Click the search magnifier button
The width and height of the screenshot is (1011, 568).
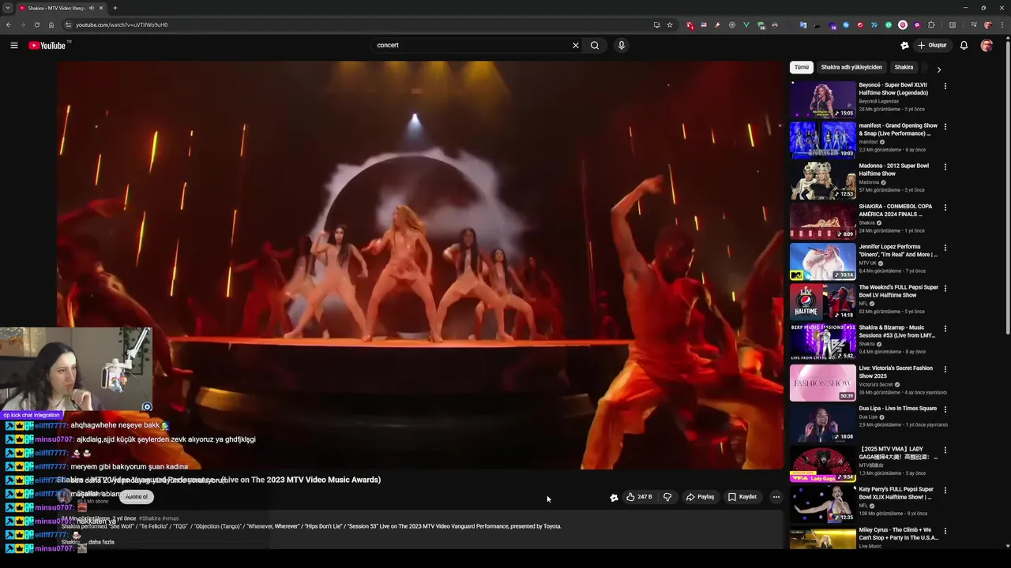click(x=595, y=45)
